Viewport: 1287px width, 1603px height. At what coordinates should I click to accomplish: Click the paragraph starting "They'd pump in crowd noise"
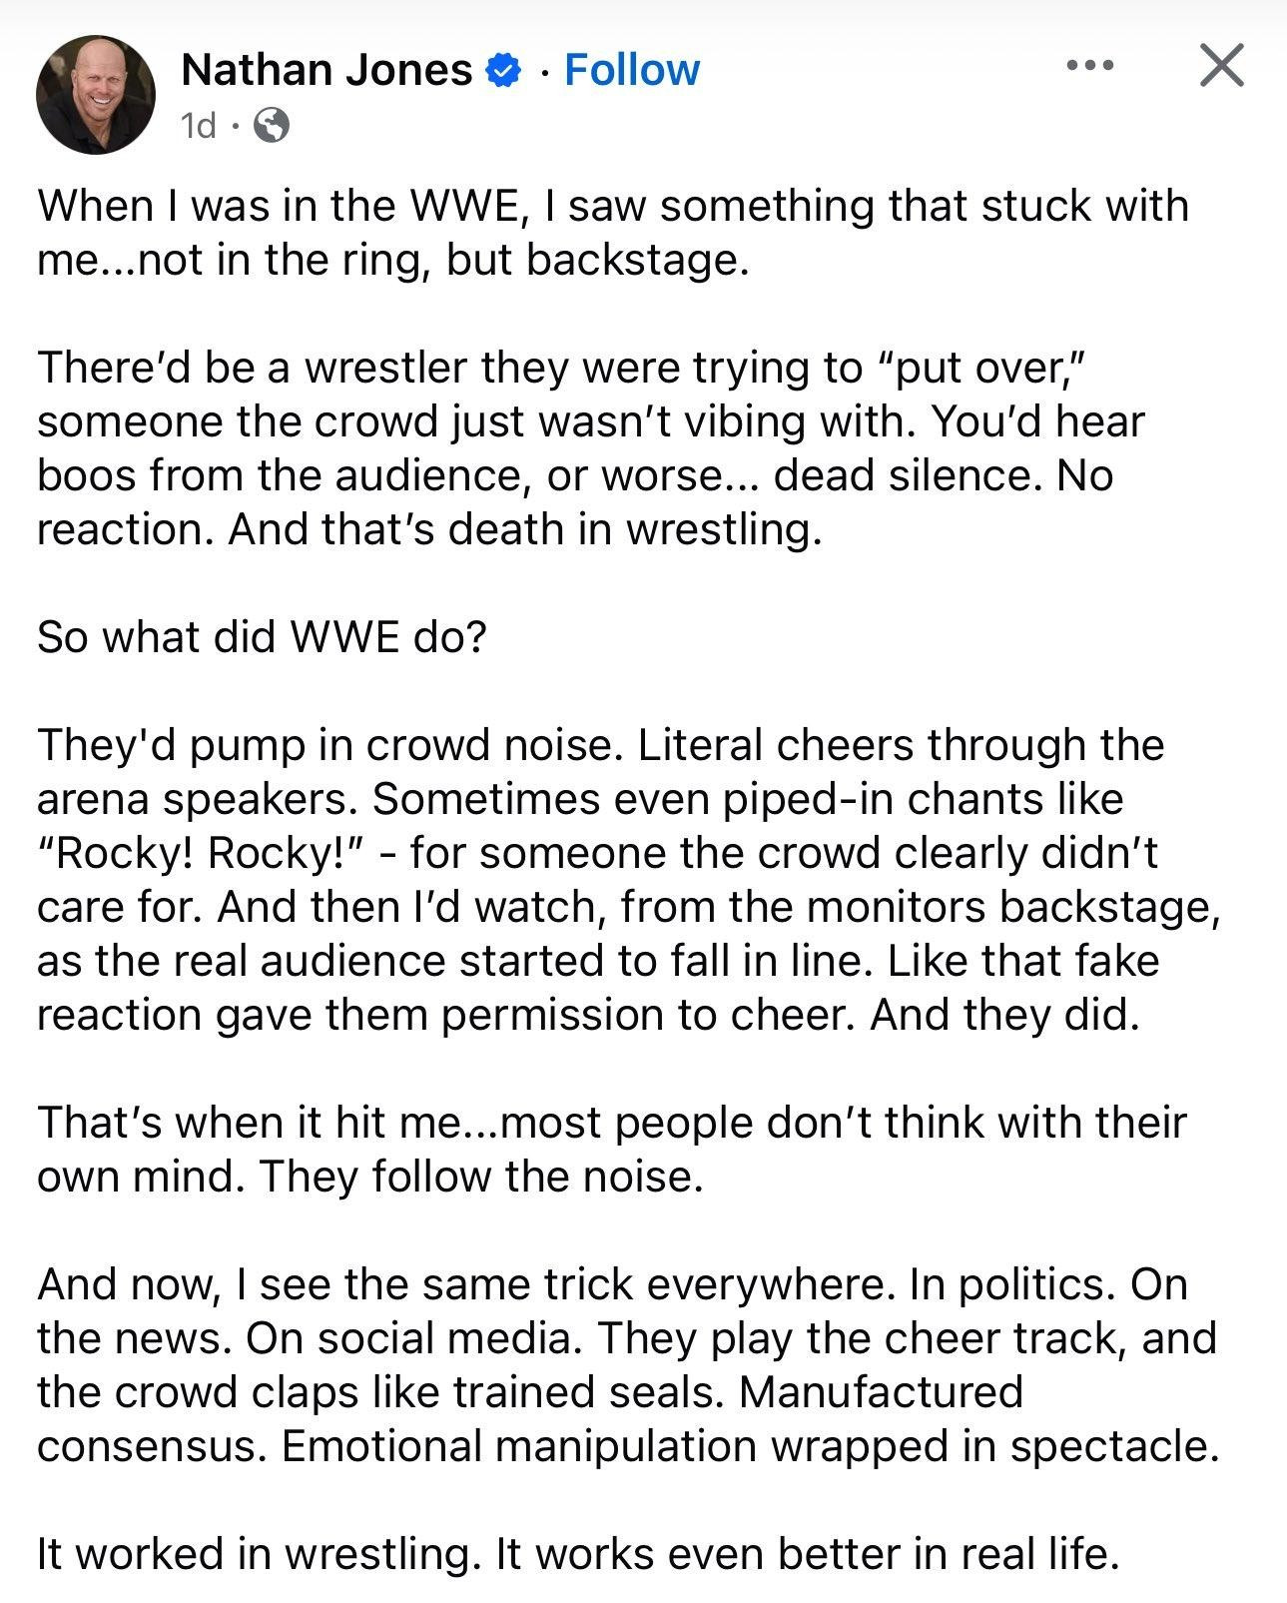click(629, 879)
